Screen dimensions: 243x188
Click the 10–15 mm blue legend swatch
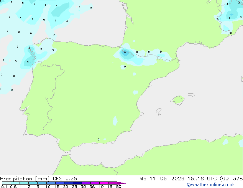(x=51, y=183)
